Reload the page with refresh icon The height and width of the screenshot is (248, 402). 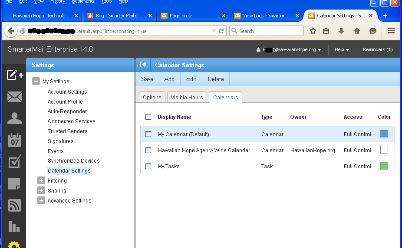point(221,31)
